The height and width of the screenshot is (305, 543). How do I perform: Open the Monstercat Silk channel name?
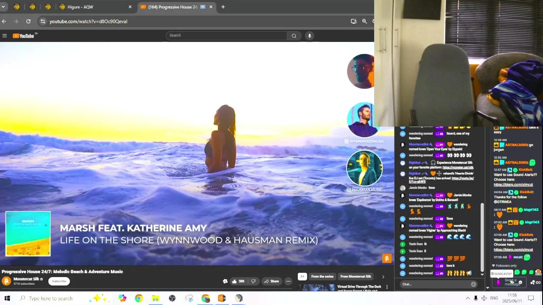tap(26, 279)
